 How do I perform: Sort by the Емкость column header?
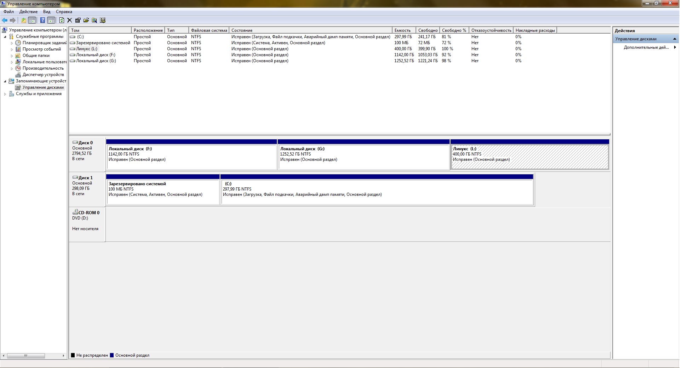point(404,30)
